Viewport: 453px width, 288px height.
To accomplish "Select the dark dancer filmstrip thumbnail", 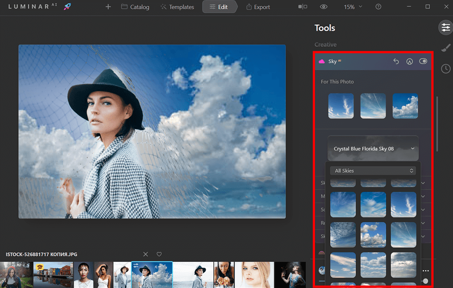I will 290,275.
